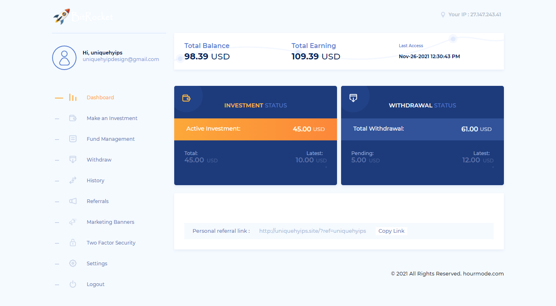Click the Settings gear icon

point(73,264)
